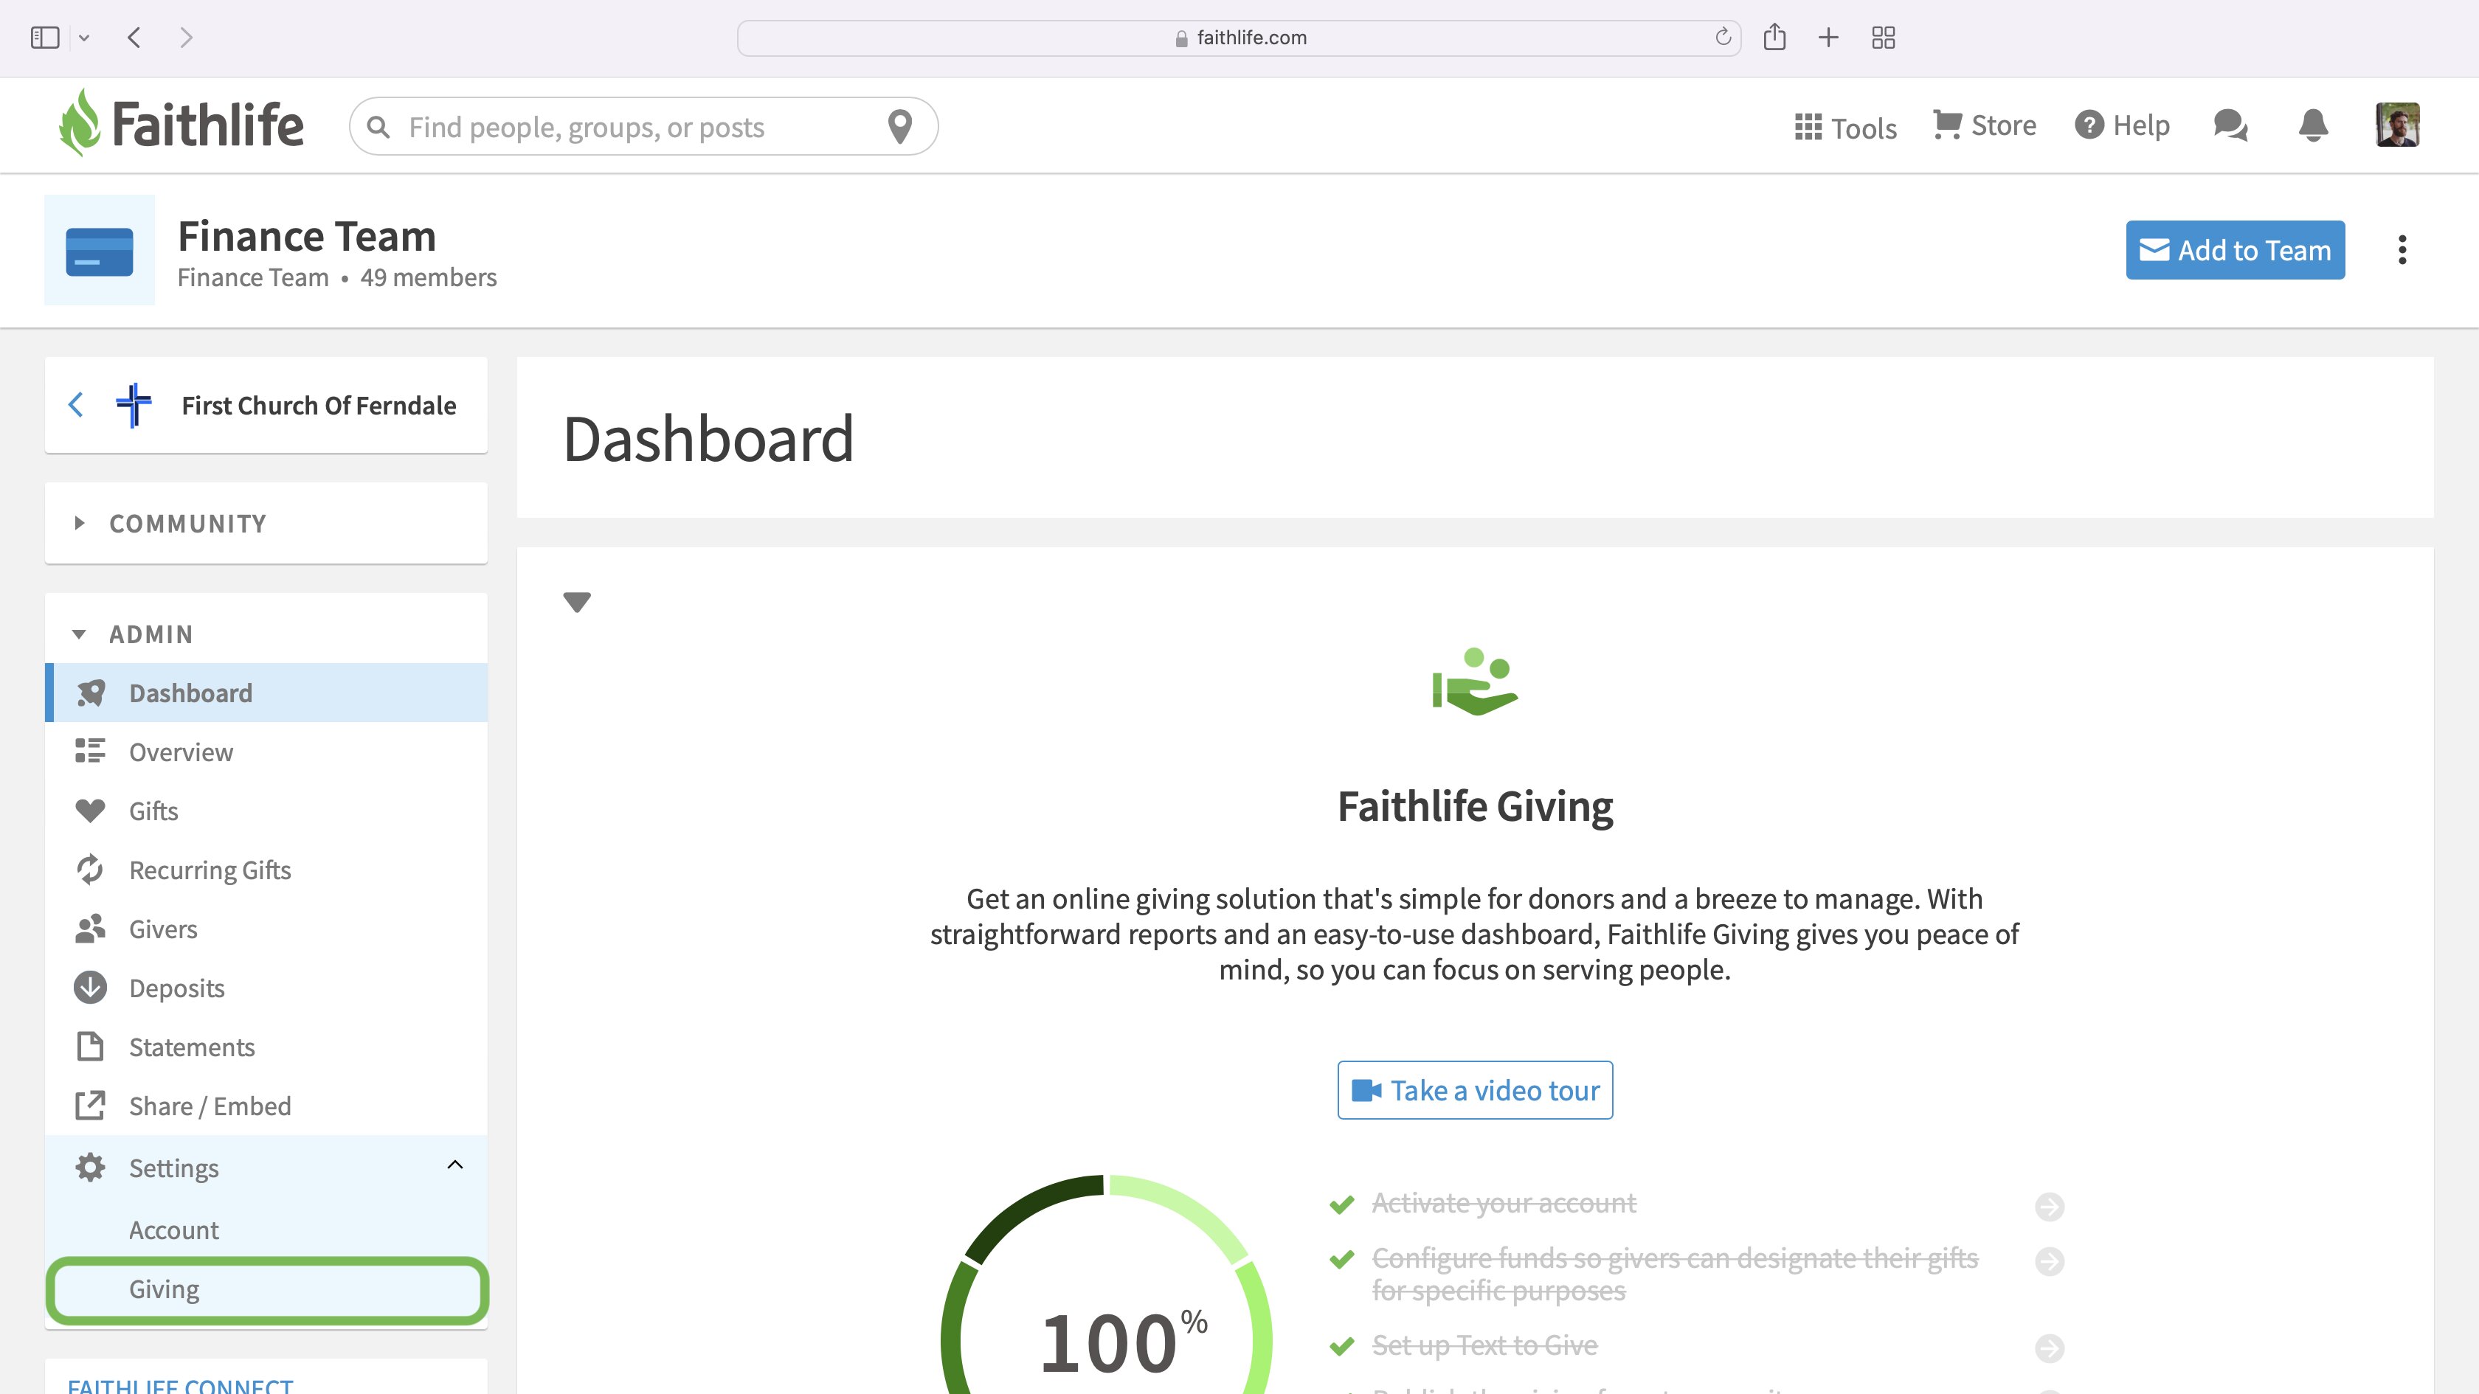Open the Tools grid menu

pos(1844,127)
